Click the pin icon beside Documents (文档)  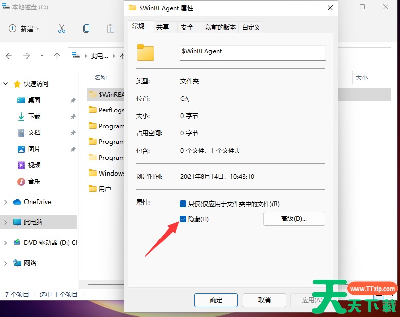pyautogui.click(x=73, y=133)
